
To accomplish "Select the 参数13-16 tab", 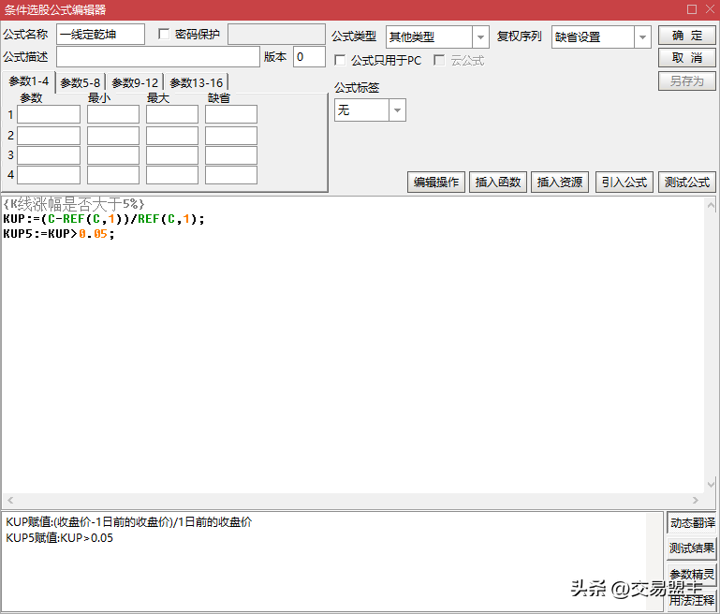I will click(196, 82).
